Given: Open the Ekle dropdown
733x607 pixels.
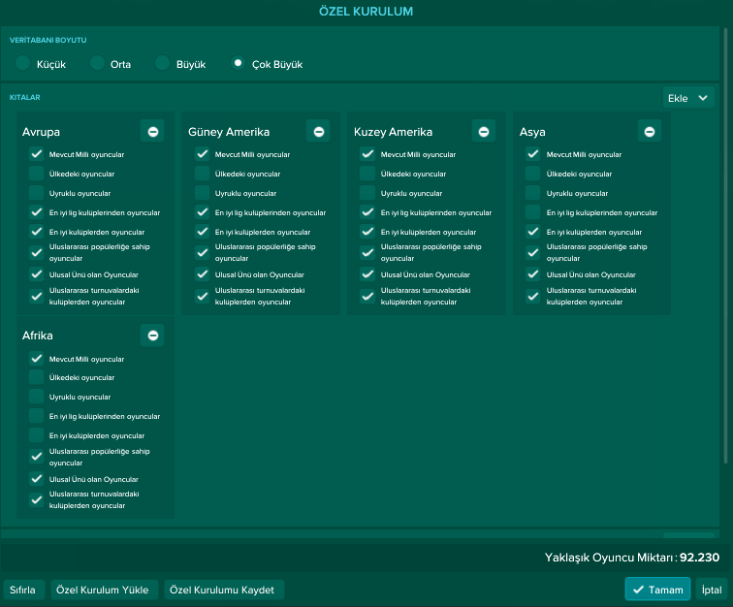Looking at the screenshot, I should pyautogui.click(x=688, y=98).
